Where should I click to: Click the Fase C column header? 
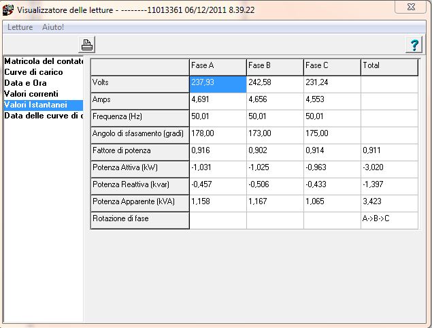pyautogui.click(x=331, y=66)
